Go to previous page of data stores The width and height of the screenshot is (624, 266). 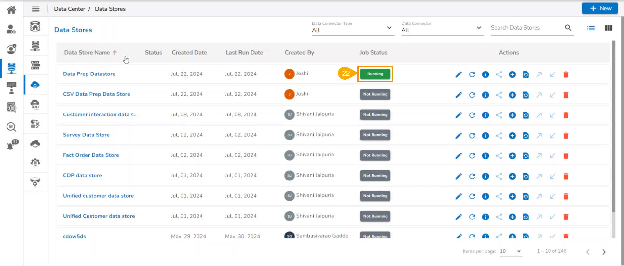pos(588,252)
